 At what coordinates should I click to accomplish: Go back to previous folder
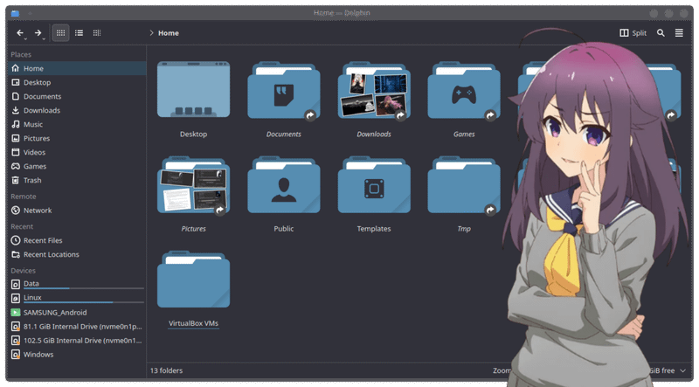click(20, 33)
